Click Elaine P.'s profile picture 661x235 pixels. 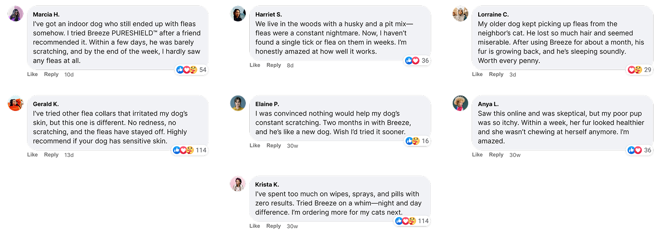coord(238,103)
